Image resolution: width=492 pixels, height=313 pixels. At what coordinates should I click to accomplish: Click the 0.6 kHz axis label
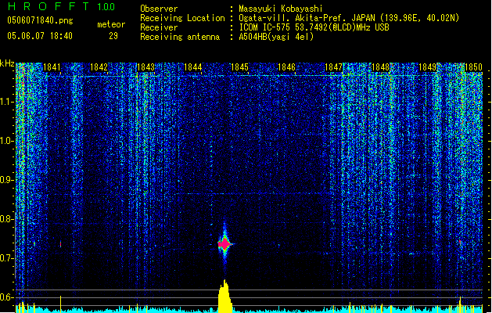[7, 297]
